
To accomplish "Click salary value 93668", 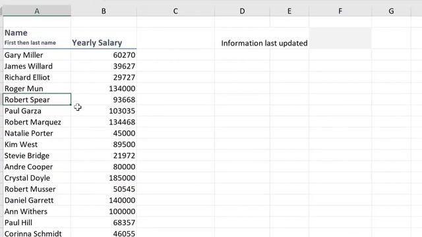I will (104, 99).
